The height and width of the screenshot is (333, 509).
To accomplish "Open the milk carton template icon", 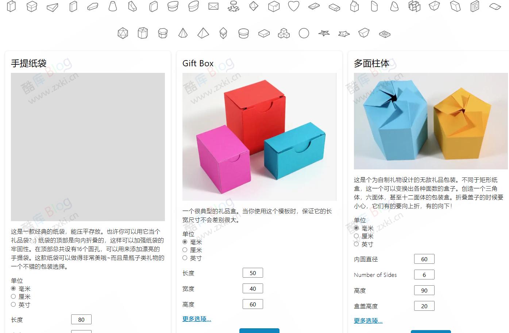I will tap(354, 6).
